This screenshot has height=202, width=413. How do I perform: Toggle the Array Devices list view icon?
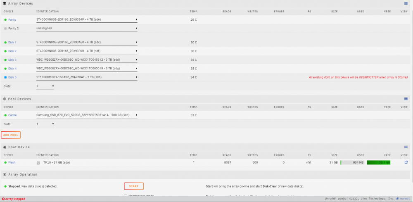pyautogui.click(x=406, y=3)
